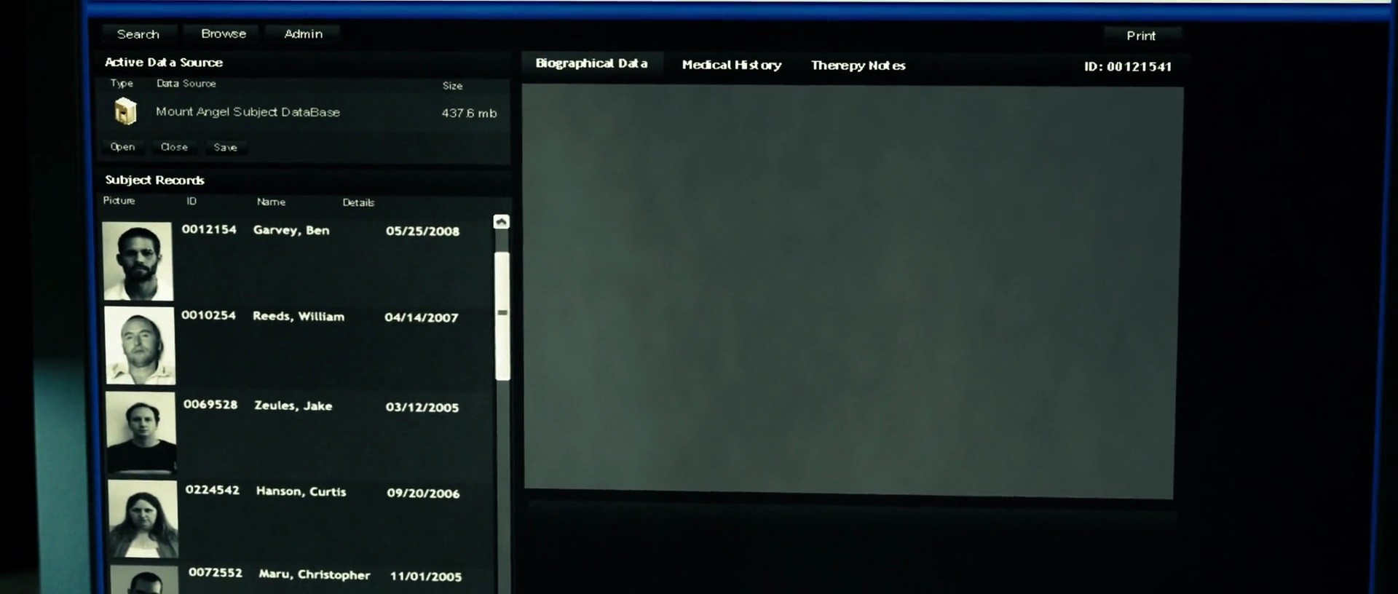
Task: Click the Data Source column header
Action: (186, 84)
